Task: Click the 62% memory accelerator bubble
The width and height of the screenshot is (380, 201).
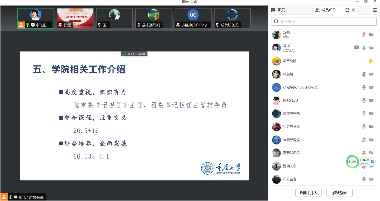Action: (x=353, y=162)
